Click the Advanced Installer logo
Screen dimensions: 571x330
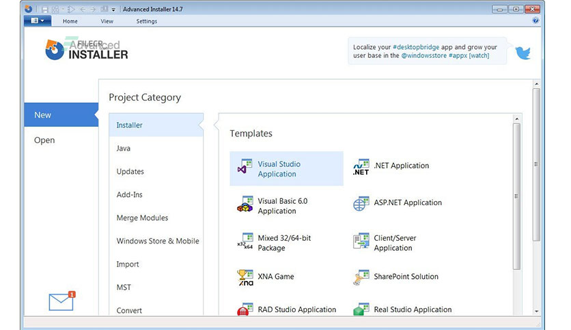[x=87, y=49]
